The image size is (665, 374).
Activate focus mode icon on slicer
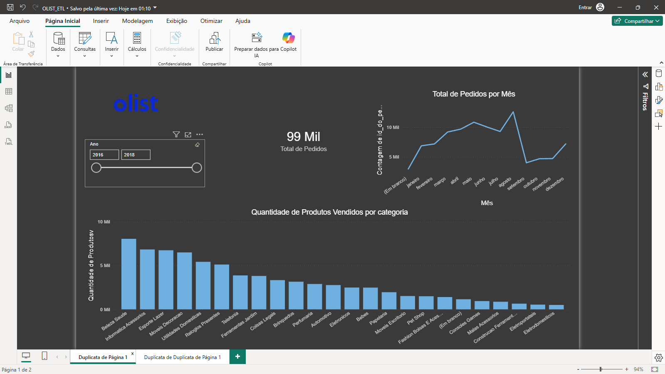pos(188,134)
